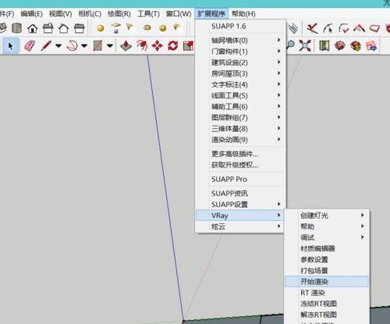Activate the Rotate tool
Viewport: 390px width, 324px height.
tap(172, 46)
